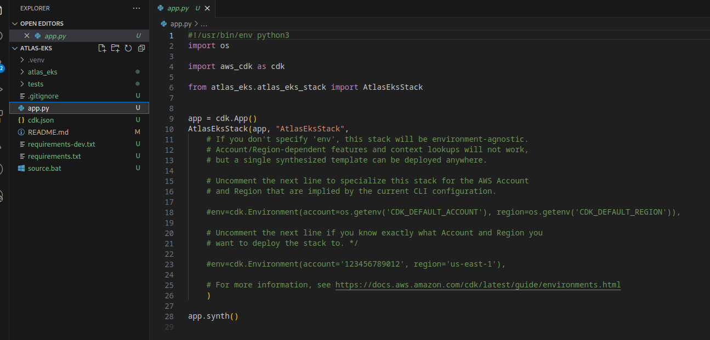Click 'import aws_cdk as cdk' code line
This screenshot has height=340, width=710.
(236, 66)
